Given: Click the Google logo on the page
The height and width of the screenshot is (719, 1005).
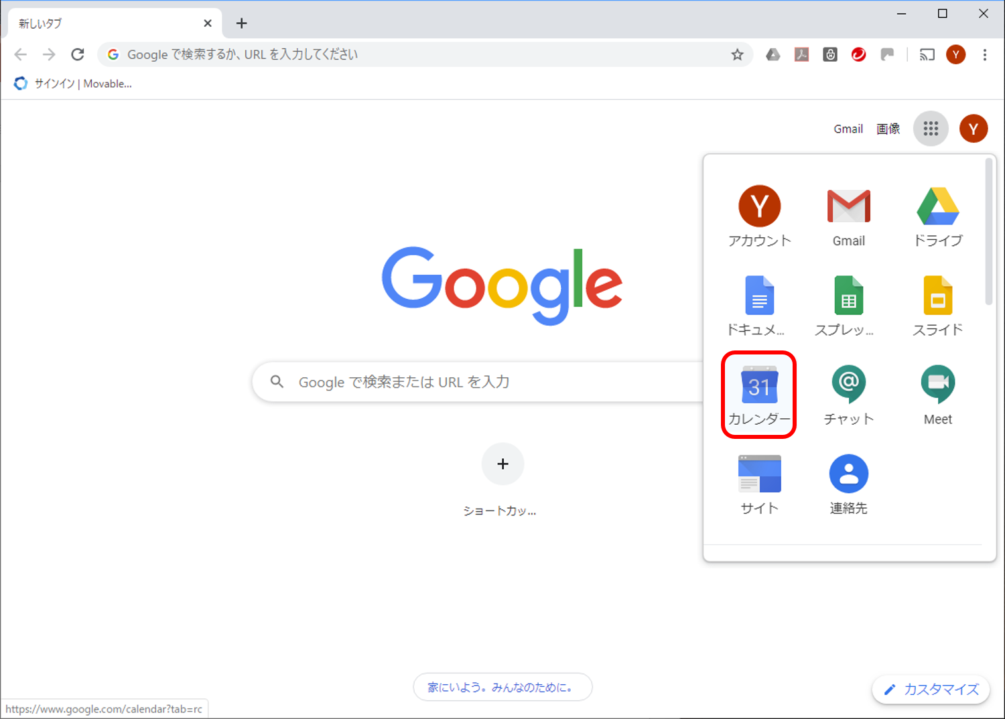Looking at the screenshot, I should click(503, 285).
